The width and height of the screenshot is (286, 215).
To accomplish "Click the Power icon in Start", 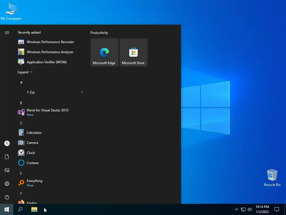I will [x=7, y=197].
